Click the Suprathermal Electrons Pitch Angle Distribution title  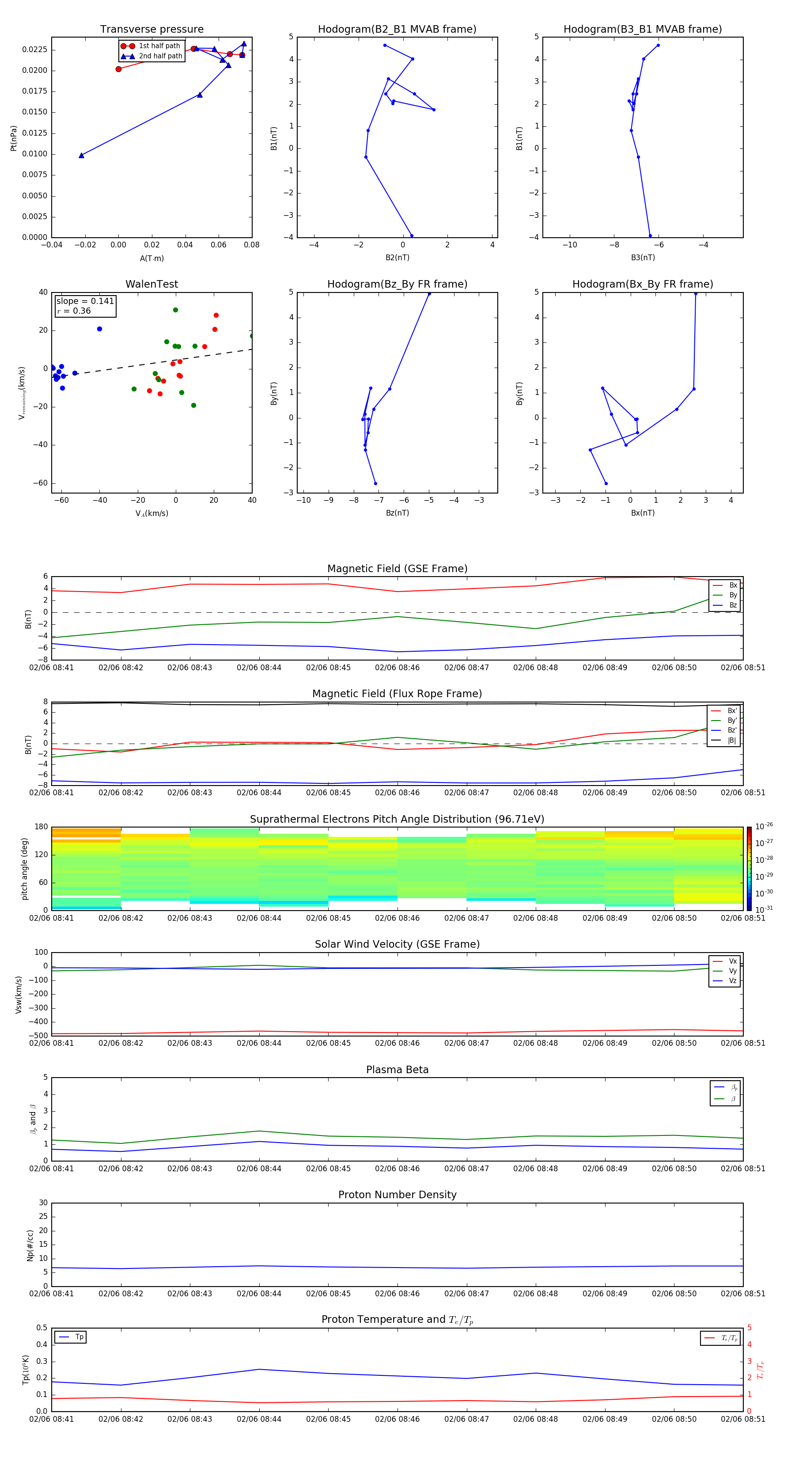(x=397, y=820)
